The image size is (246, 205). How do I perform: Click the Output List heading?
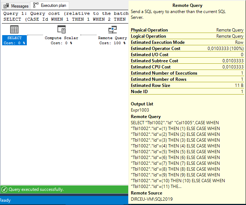point(142,104)
